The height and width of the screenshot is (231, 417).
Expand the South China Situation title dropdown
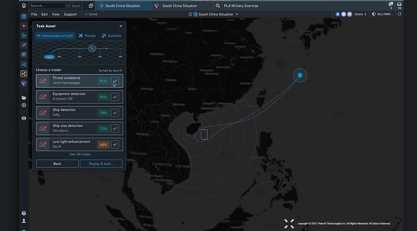tap(237, 14)
